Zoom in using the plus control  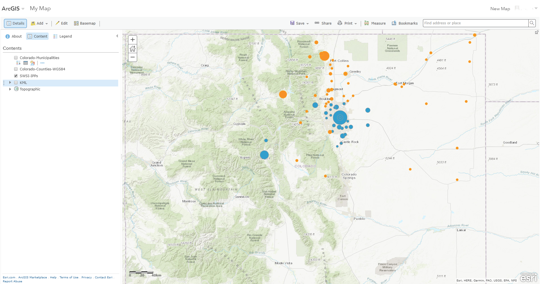click(132, 40)
